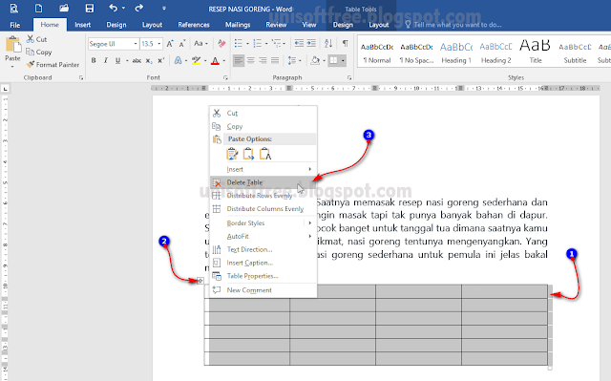611x381 pixels.
Task: Redo the last action
Action: point(139,8)
